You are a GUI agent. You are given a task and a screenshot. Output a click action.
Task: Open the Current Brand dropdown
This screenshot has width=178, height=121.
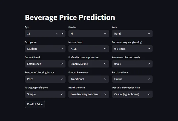tap(45, 64)
